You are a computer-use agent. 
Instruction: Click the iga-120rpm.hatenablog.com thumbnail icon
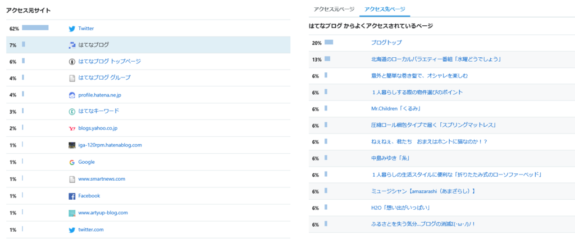click(x=72, y=145)
